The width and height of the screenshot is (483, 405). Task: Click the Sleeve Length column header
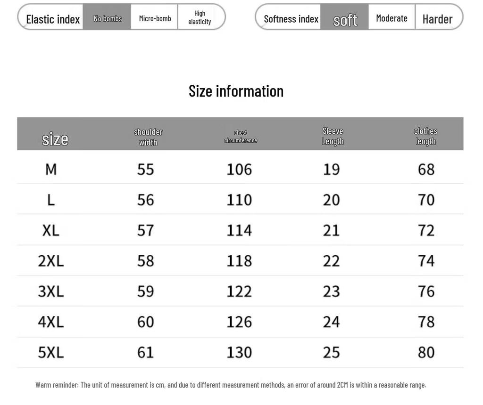click(x=333, y=136)
